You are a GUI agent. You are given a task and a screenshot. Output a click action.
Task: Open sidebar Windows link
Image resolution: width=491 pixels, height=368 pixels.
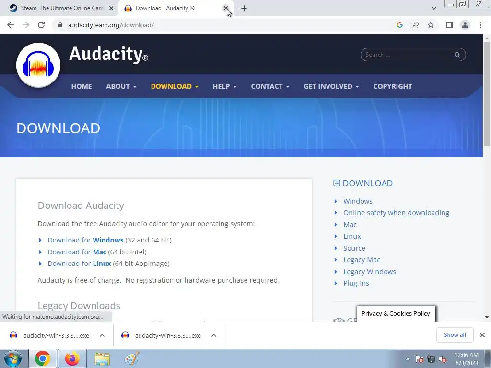(x=358, y=201)
